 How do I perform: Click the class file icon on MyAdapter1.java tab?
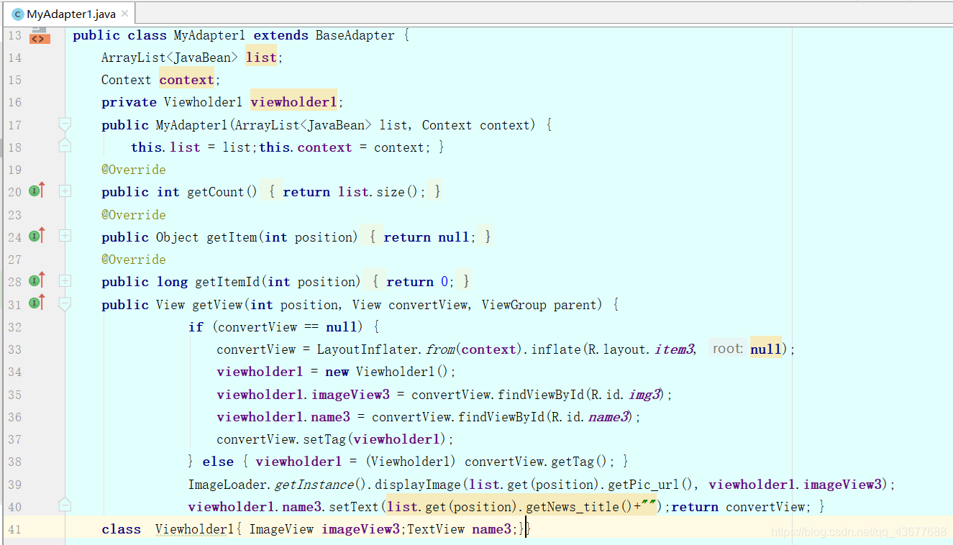(x=17, y=14)
